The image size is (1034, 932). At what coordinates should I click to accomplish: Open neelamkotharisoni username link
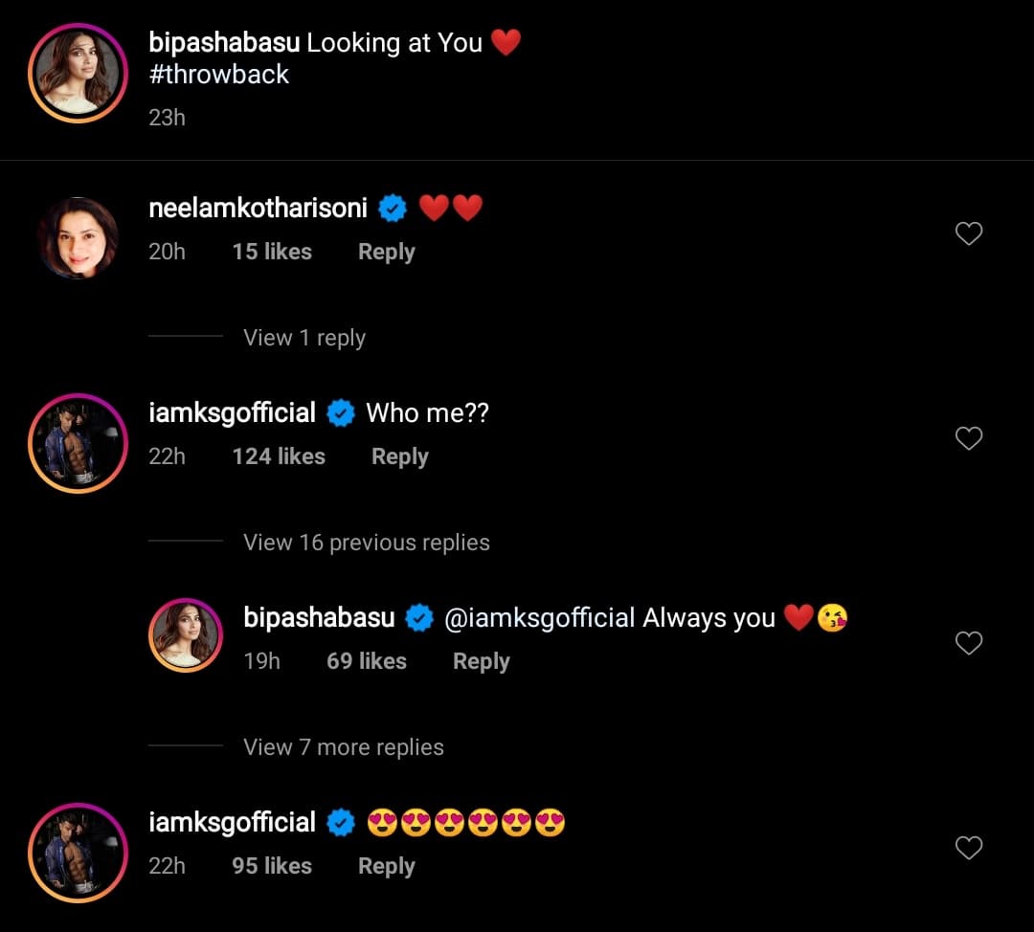point(258,208)
